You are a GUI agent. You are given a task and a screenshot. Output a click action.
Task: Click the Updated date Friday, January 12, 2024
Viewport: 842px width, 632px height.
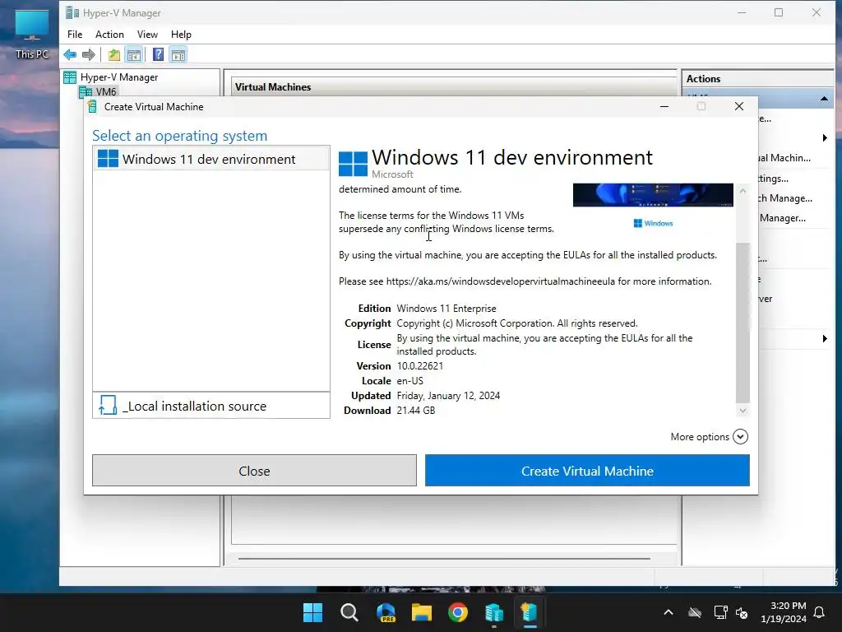point(448,396)
